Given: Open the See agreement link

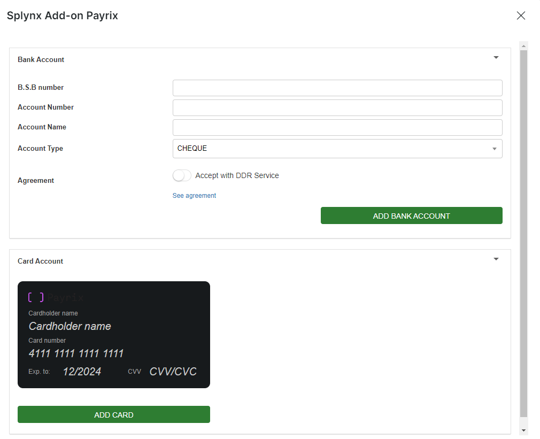Looking at the screenshot, I should tap(194, 196).
